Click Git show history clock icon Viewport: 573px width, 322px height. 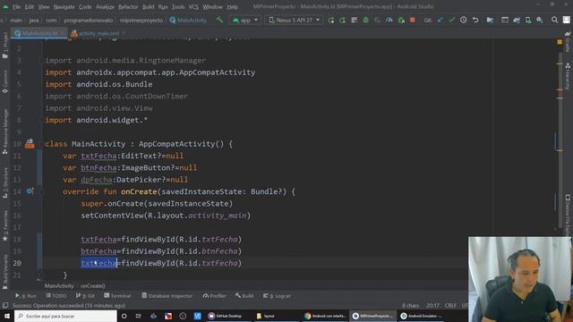(464, 20)
